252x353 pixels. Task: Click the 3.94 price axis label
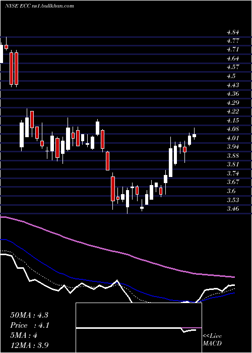pyautogui.click(x=233, y=147)
